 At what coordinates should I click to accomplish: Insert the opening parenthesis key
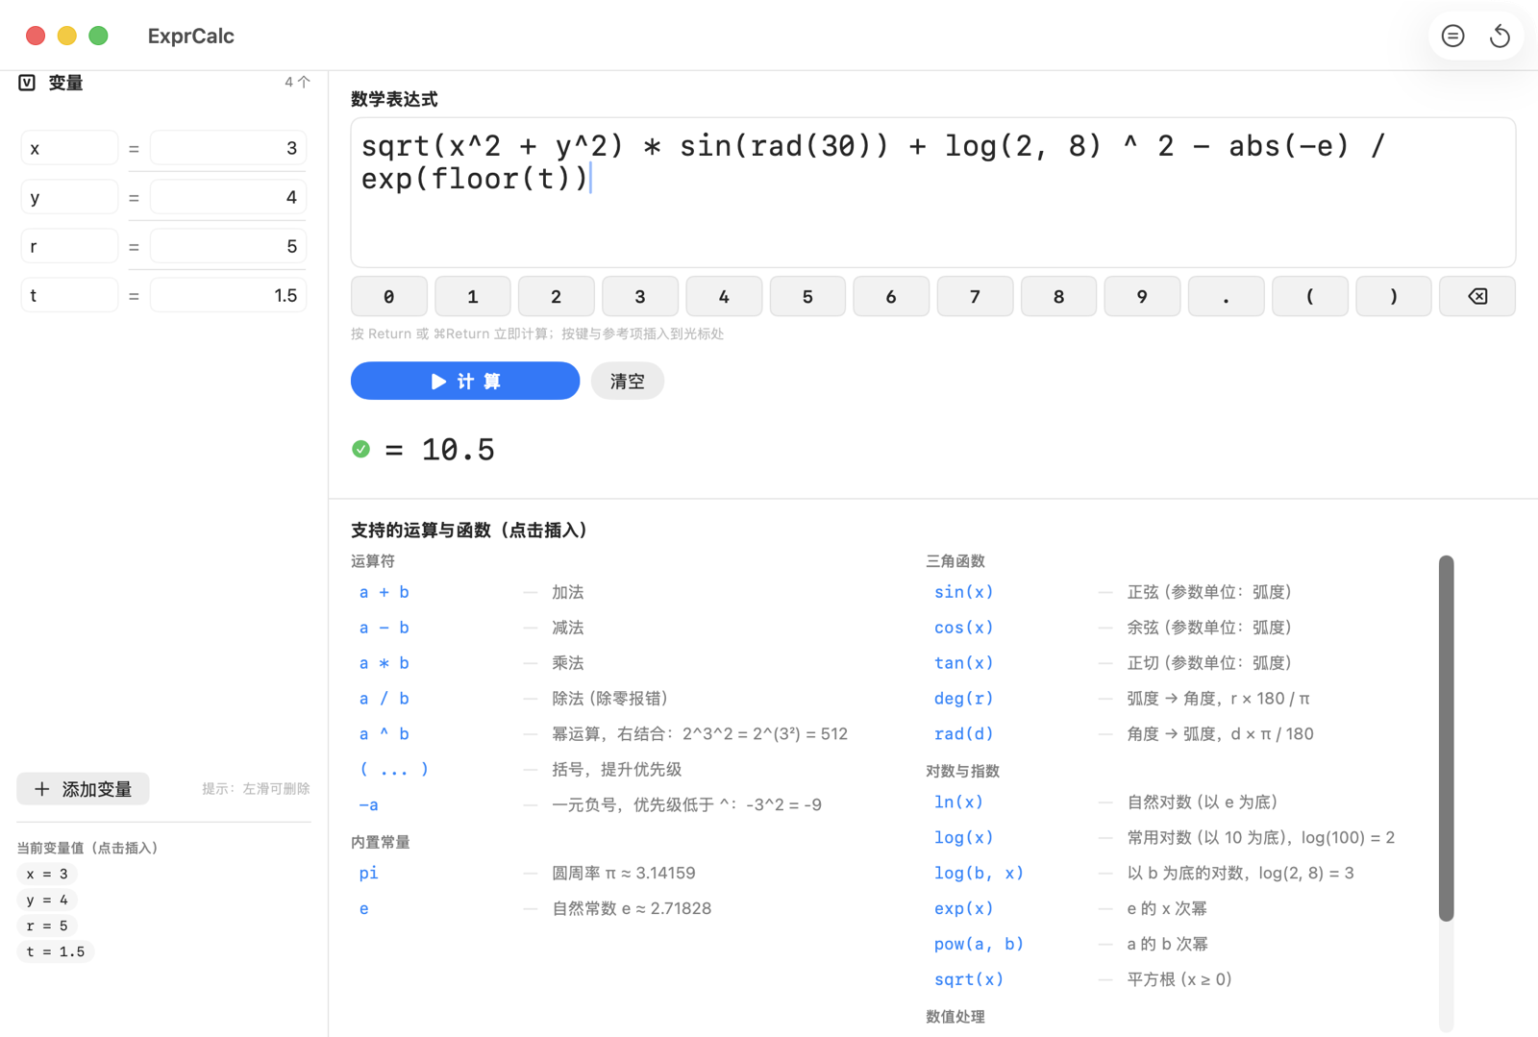pyautogui.click(x=1309, y=296)
